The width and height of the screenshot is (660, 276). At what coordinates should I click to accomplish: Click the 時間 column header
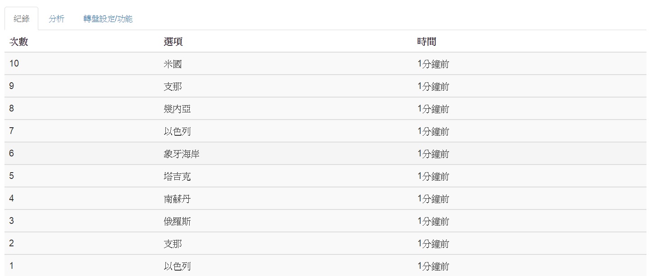(427, 41)
